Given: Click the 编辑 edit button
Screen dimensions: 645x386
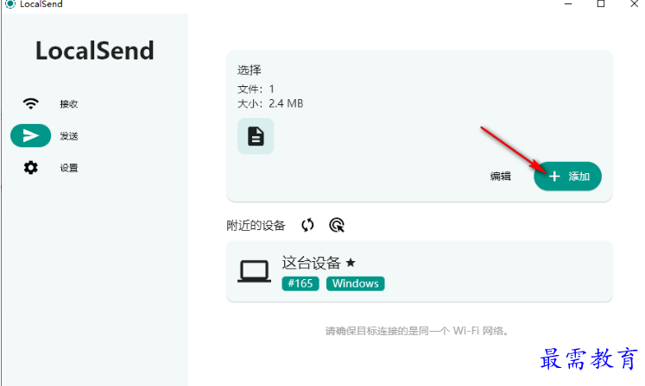Looking at the screenshot, I should coord(500,176).
